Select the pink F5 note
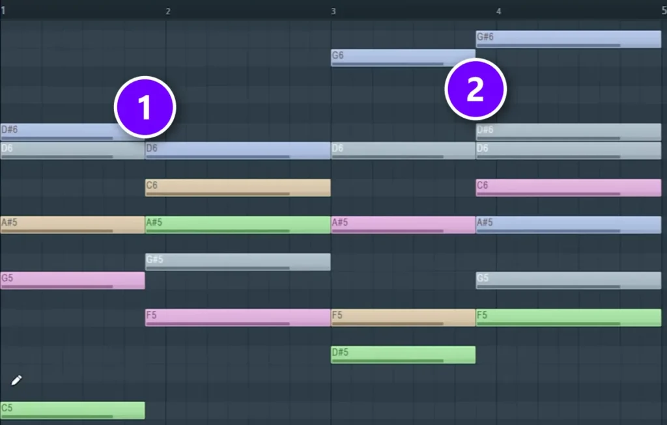Image resolution: width=667 pixels, height=425 pixels. (238, 318)
